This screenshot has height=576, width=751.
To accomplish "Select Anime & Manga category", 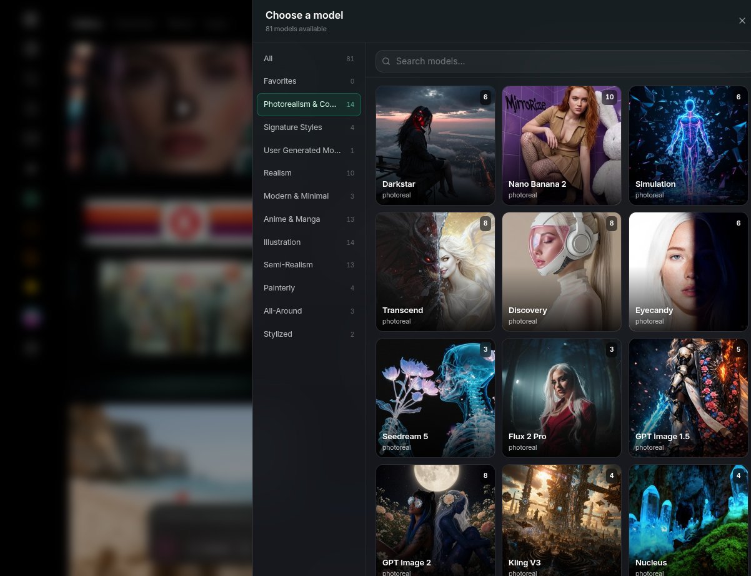I will (309, 219).
